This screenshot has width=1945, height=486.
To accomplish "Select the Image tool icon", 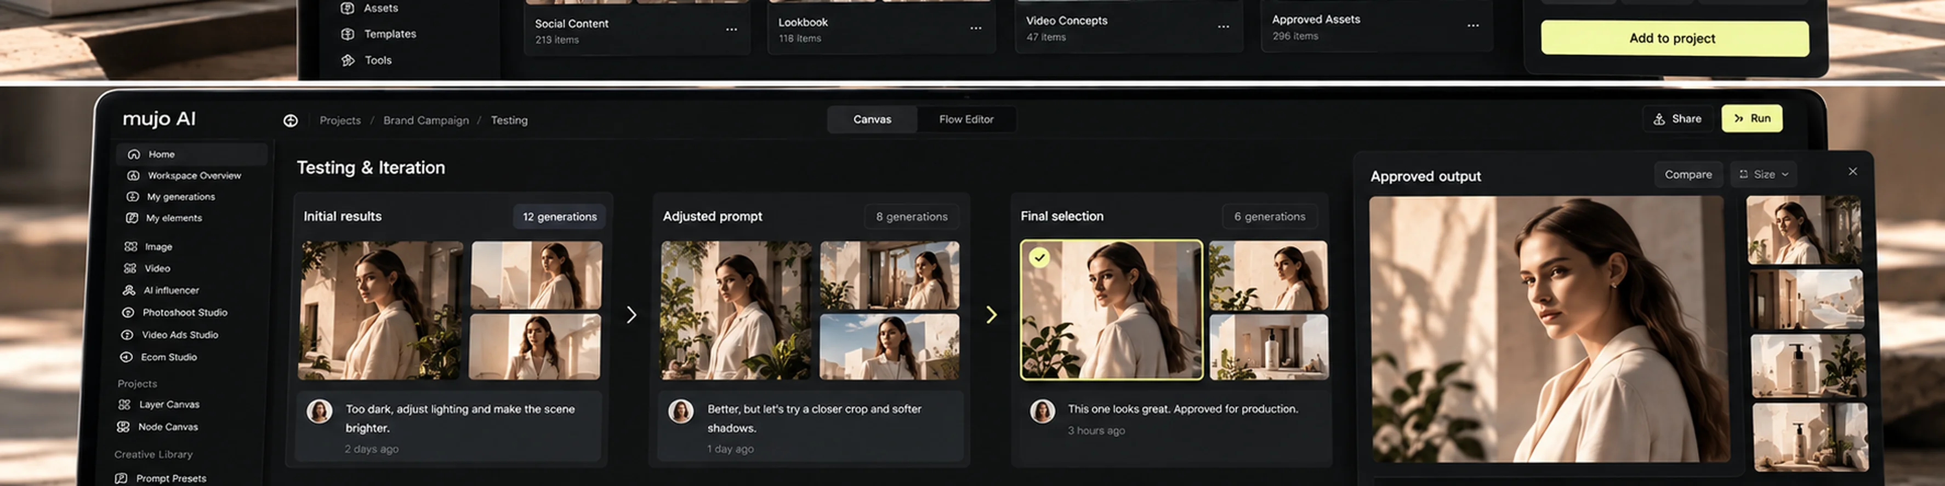I will point(130,246).
